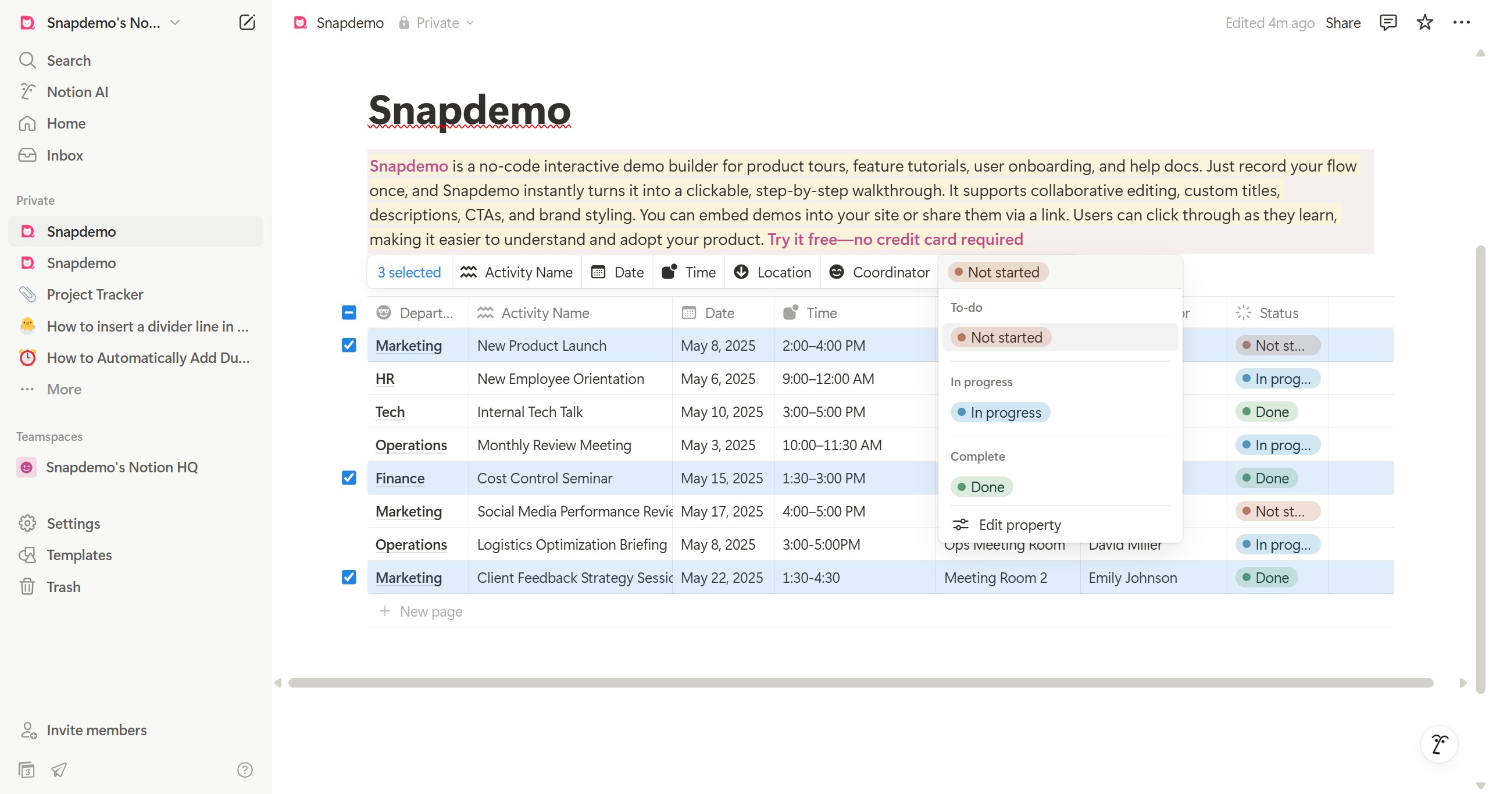Open the Status column header menu
1489x794 pixels.
point(1277,313)
